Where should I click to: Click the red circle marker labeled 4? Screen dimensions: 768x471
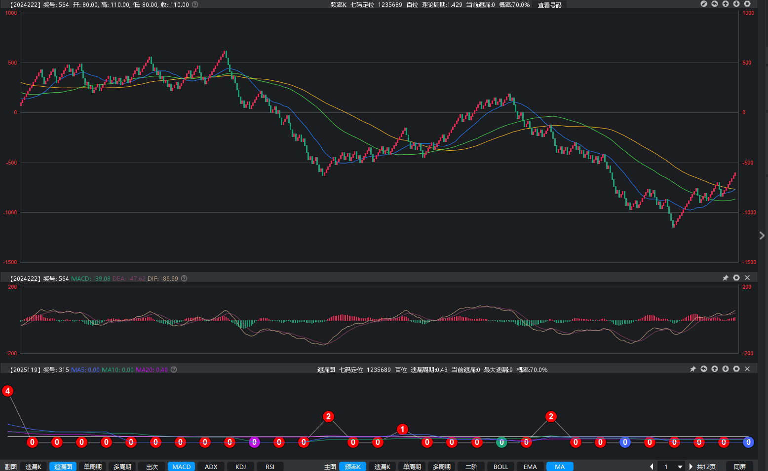(7, 391)
